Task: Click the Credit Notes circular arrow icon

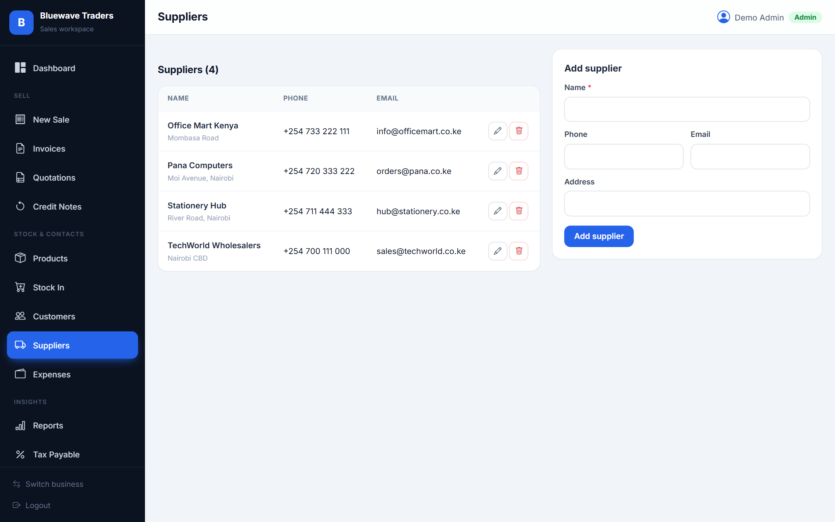Action: click(20, 206)
